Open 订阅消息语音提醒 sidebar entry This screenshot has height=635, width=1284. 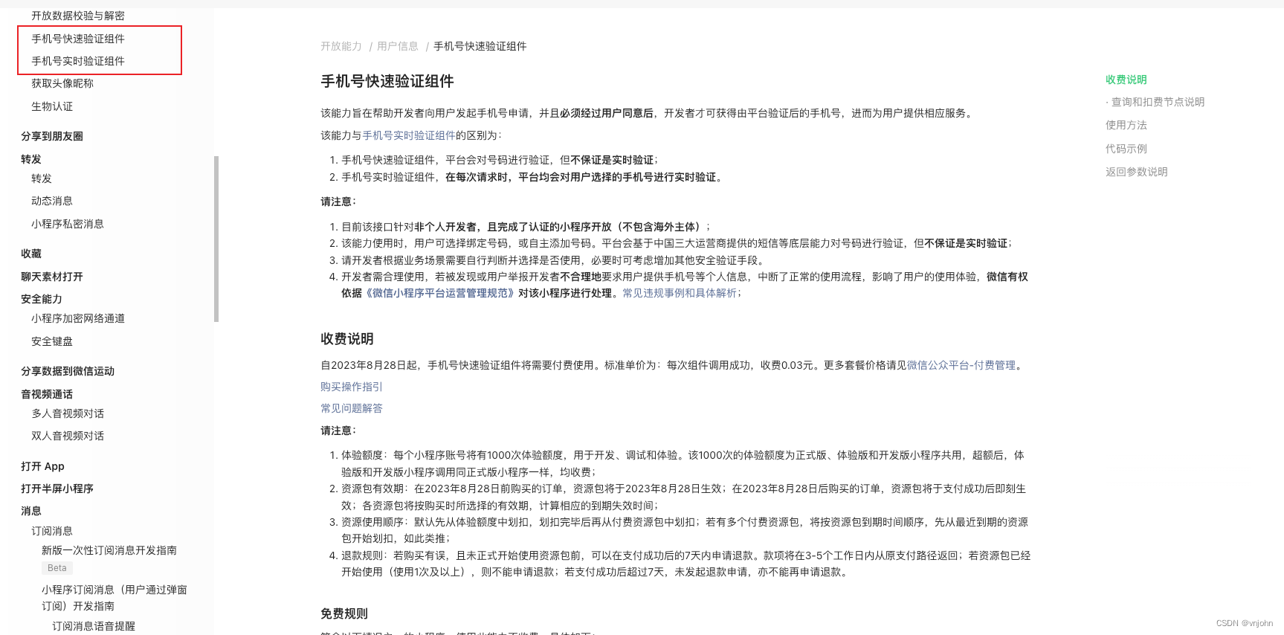[94, 626]
